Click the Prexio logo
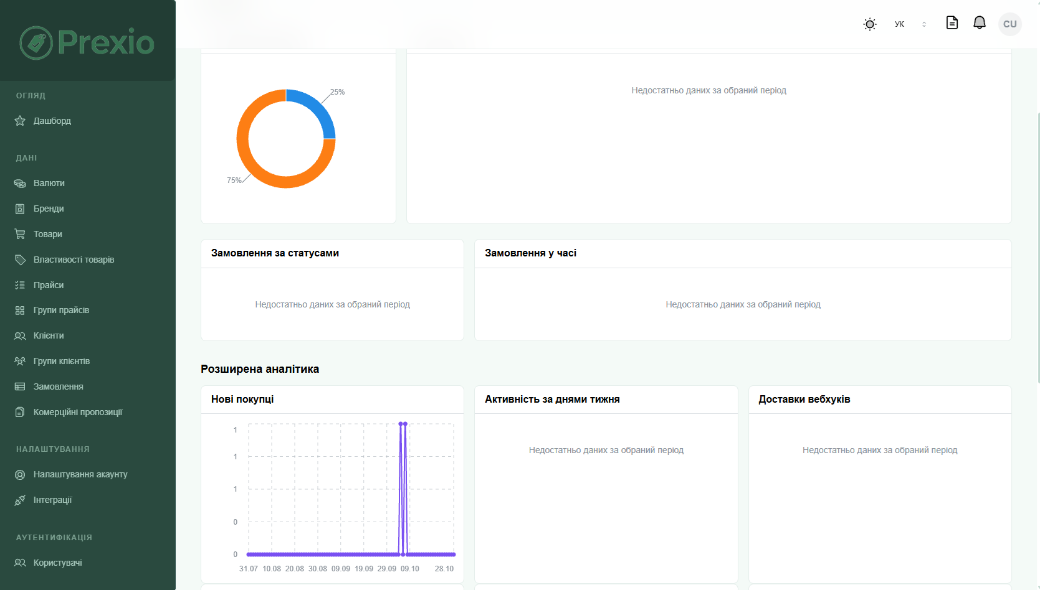 (87, 42)
